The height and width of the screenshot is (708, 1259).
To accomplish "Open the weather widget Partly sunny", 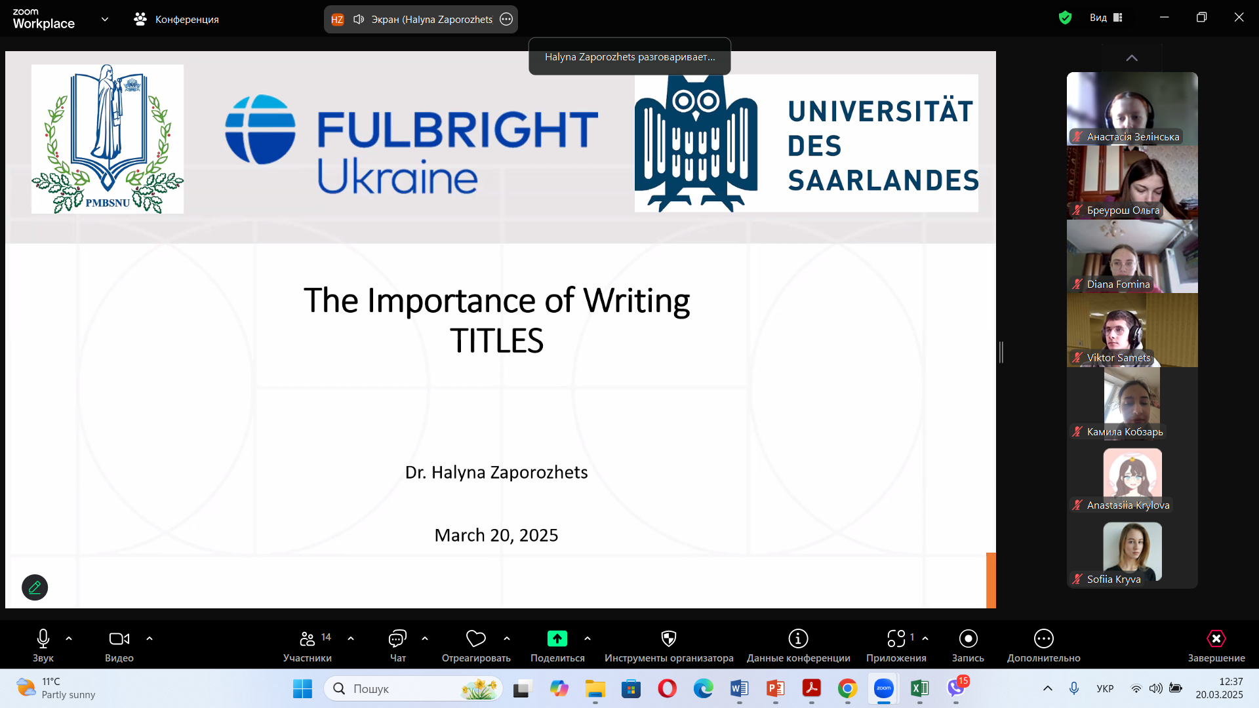I will coord(56,688).
